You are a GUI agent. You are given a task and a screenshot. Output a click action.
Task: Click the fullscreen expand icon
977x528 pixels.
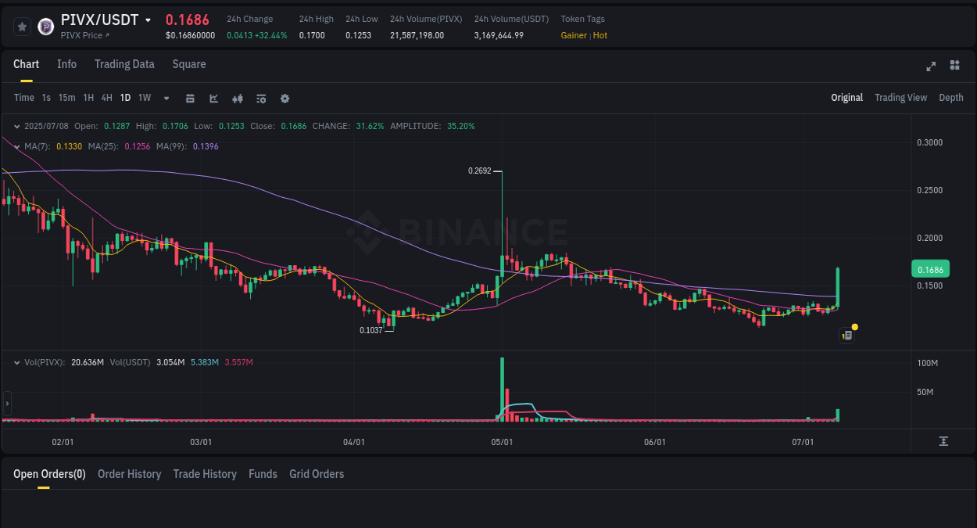coord(930,66)
